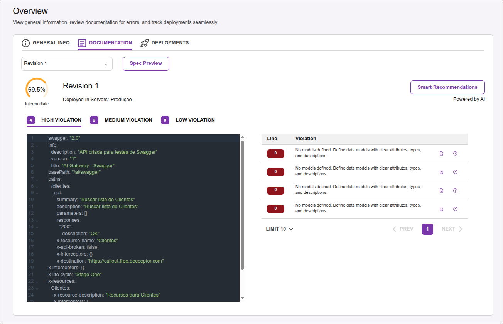
Task: Click the Spec Preview button
Action: point(146,63)
